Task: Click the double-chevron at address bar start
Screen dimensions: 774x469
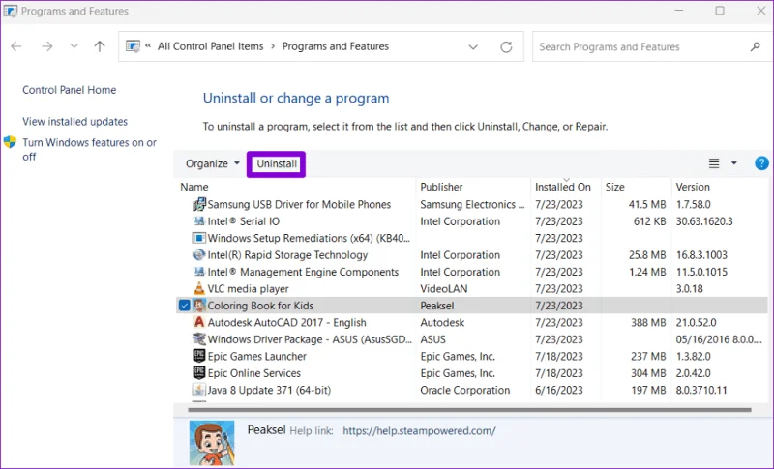Action: 148,45
